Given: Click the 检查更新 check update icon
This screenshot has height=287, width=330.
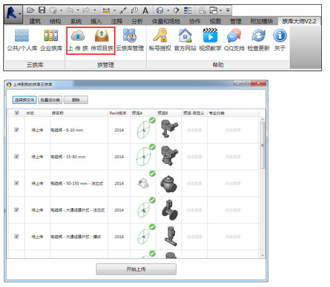Looking at the screenshot, I should pyautogui.click(x=259, y=37).
